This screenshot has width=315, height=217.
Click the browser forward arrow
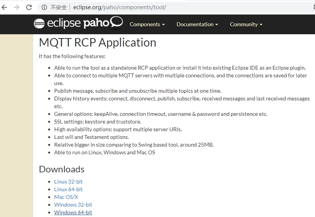[x=17, y=7]
